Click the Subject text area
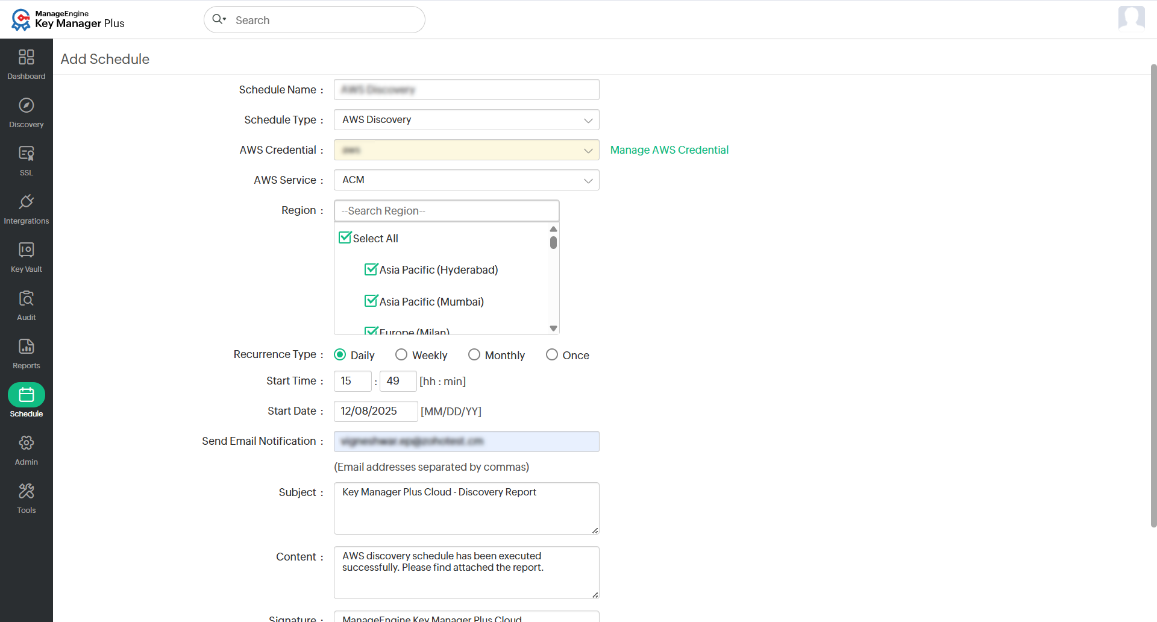 coord(466,508)
